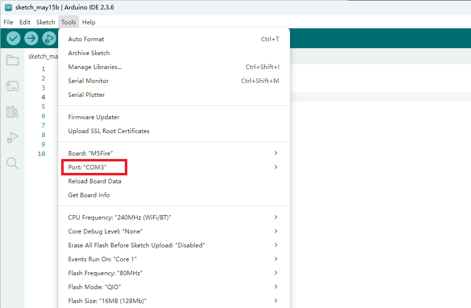Expand the Flash Size submenu arrow
The image size is (471, 308).
(x=276, y=301)
